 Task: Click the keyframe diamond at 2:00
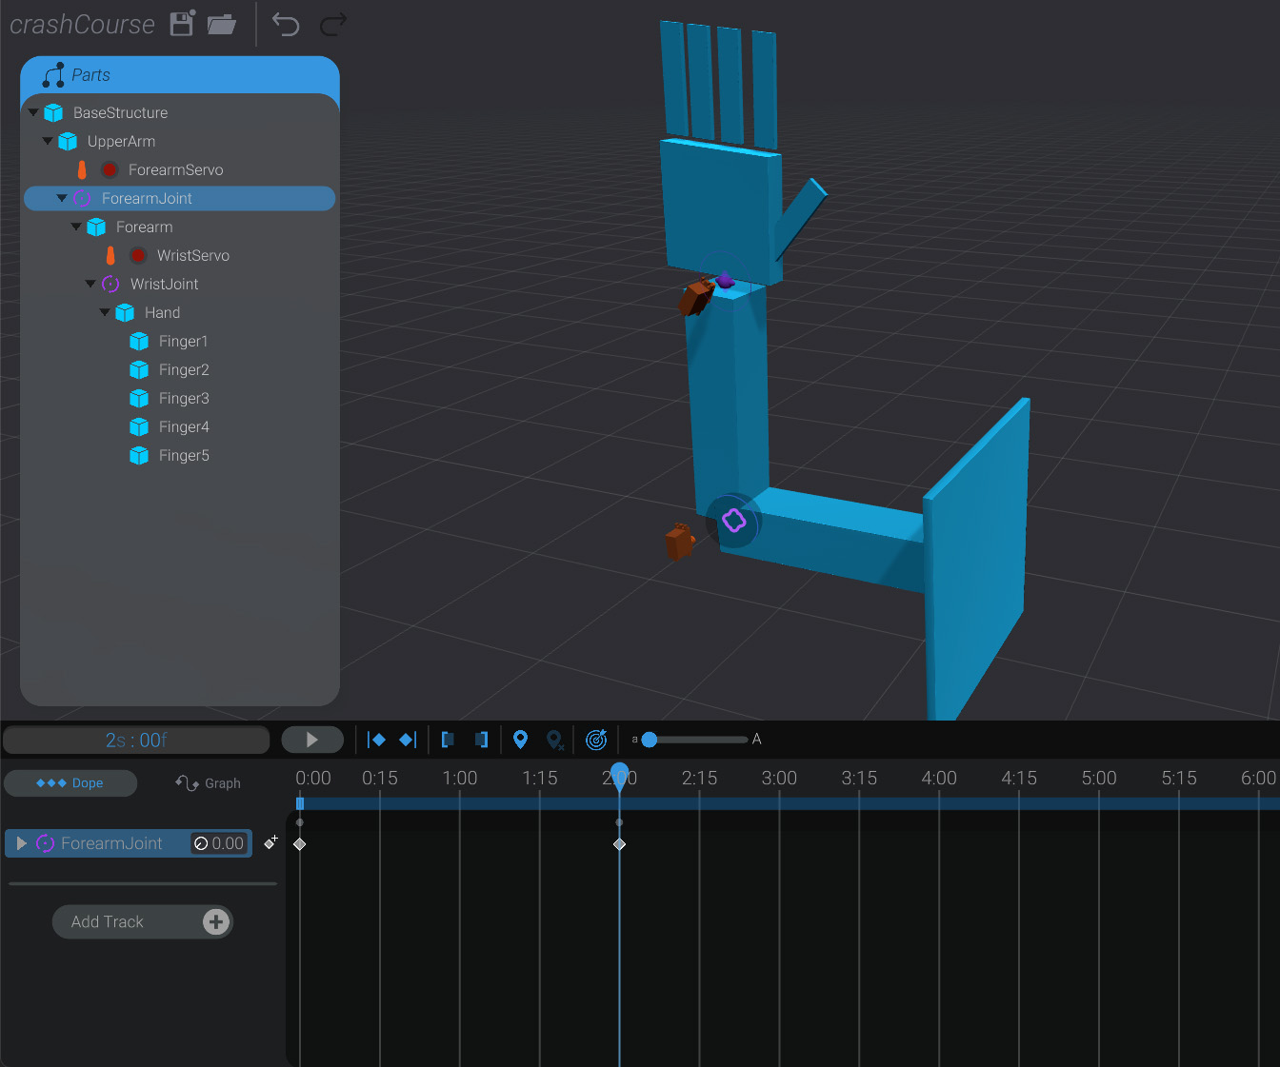[620, 843]
